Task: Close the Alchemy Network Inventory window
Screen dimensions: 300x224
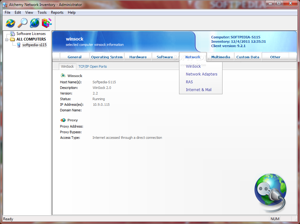Action: coord(290,3)
